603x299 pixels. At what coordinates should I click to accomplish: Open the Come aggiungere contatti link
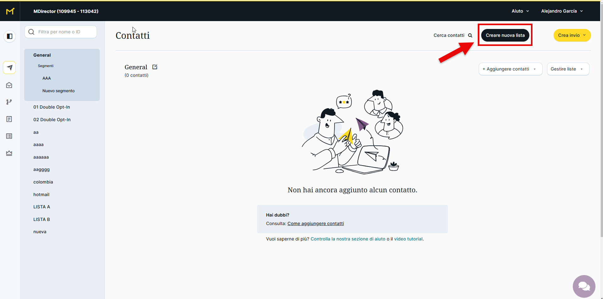pyautogui.click(x=315, y=223)
